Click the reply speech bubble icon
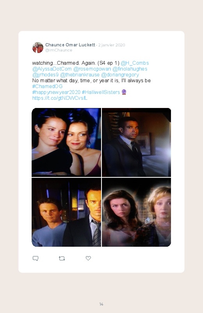203x313 pixels. click(x=36, y=258)
